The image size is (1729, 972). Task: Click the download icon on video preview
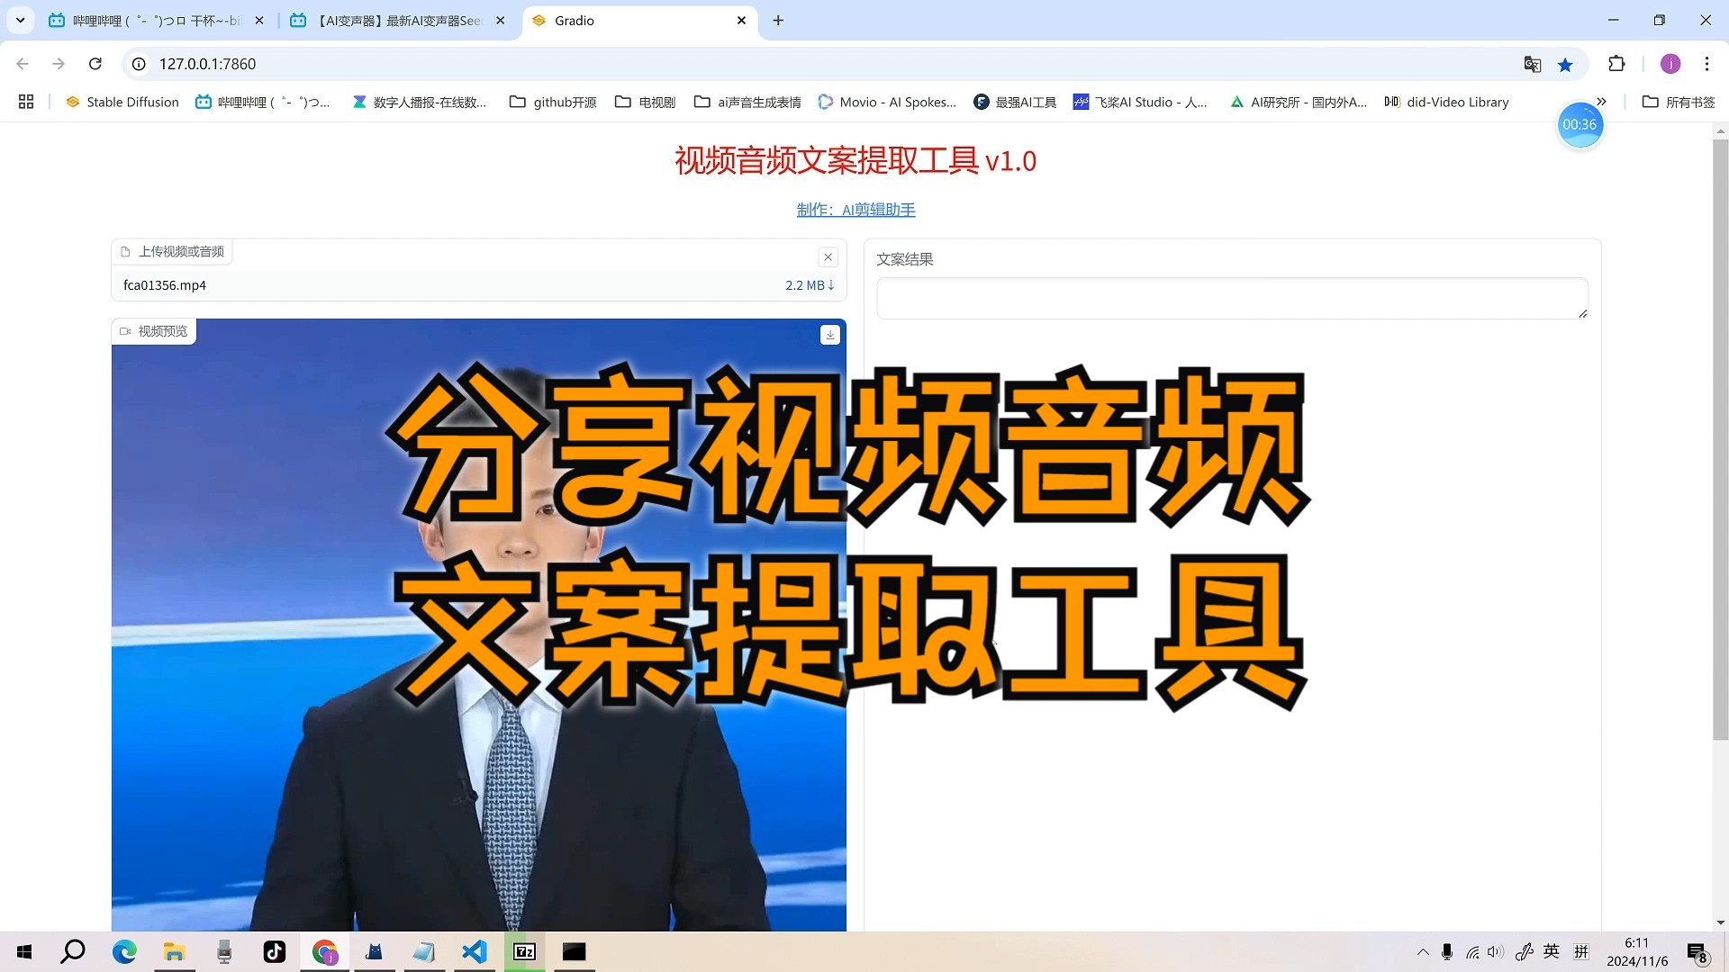(830, 335)
